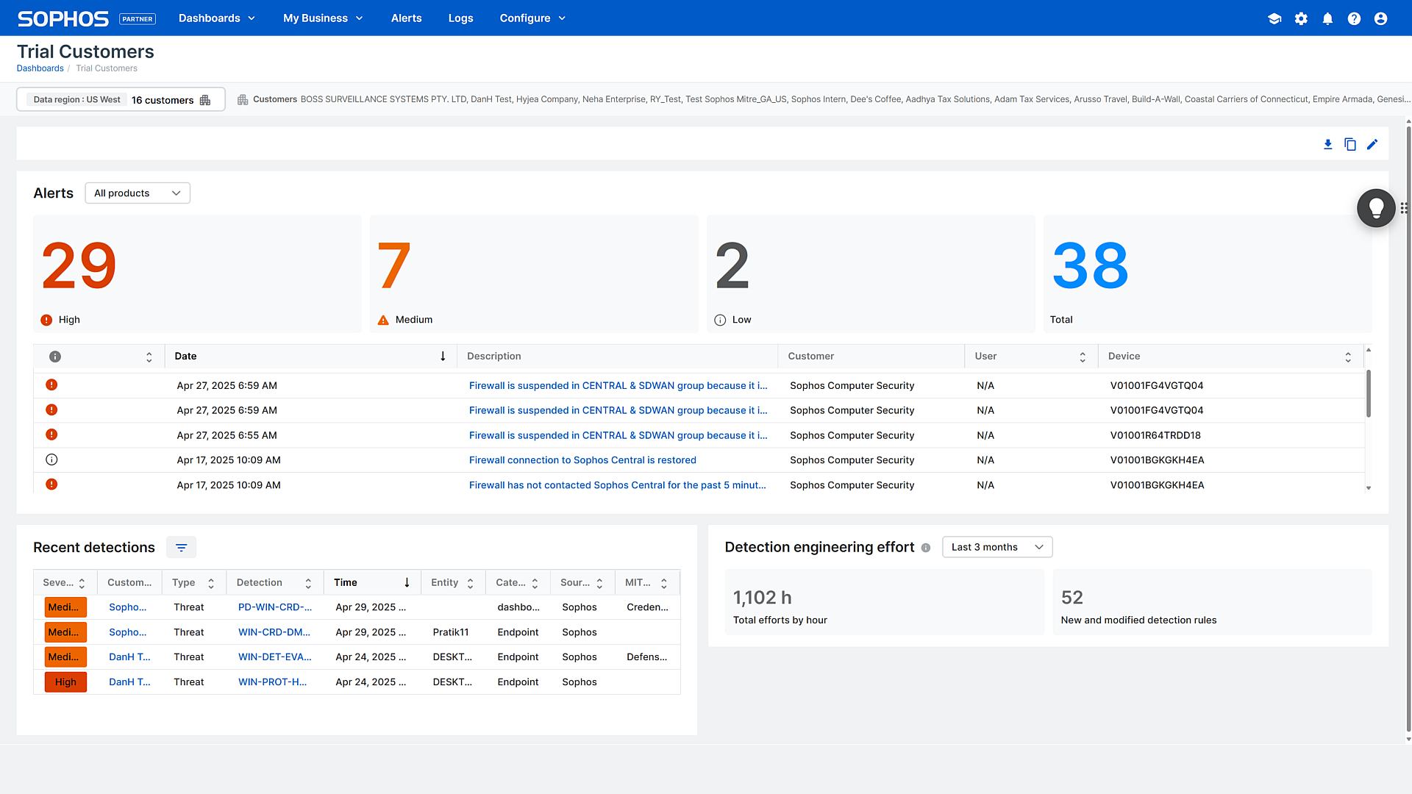The image size is (1412, 794).
Task: Open the All products dropdown
Action: pos(137,193)
